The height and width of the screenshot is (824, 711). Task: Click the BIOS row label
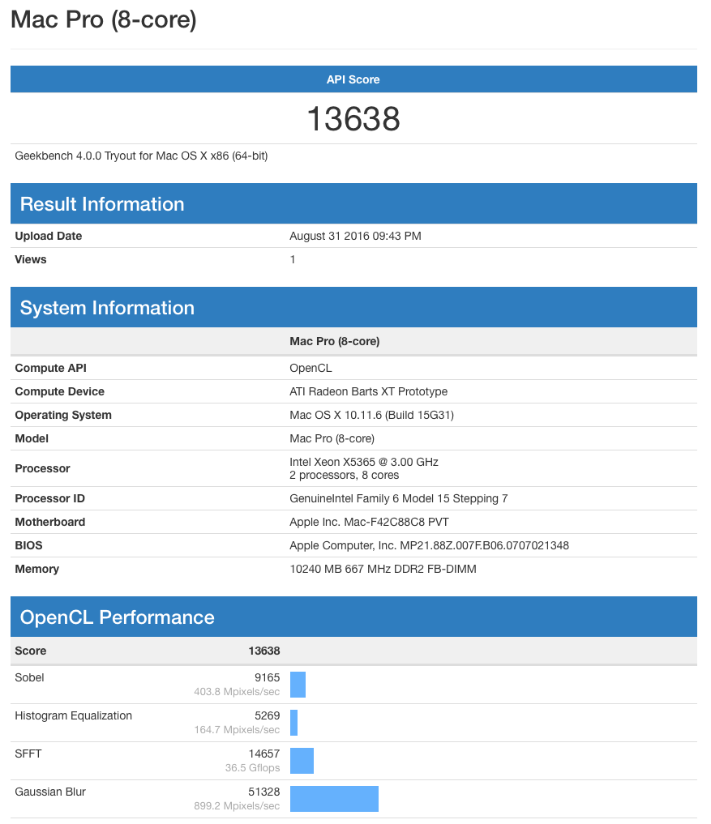(x=28, y=545)
